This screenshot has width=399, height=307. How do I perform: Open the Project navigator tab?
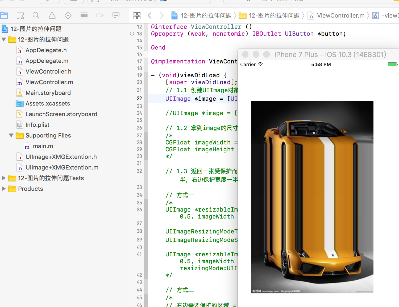[x=4, y=15]
